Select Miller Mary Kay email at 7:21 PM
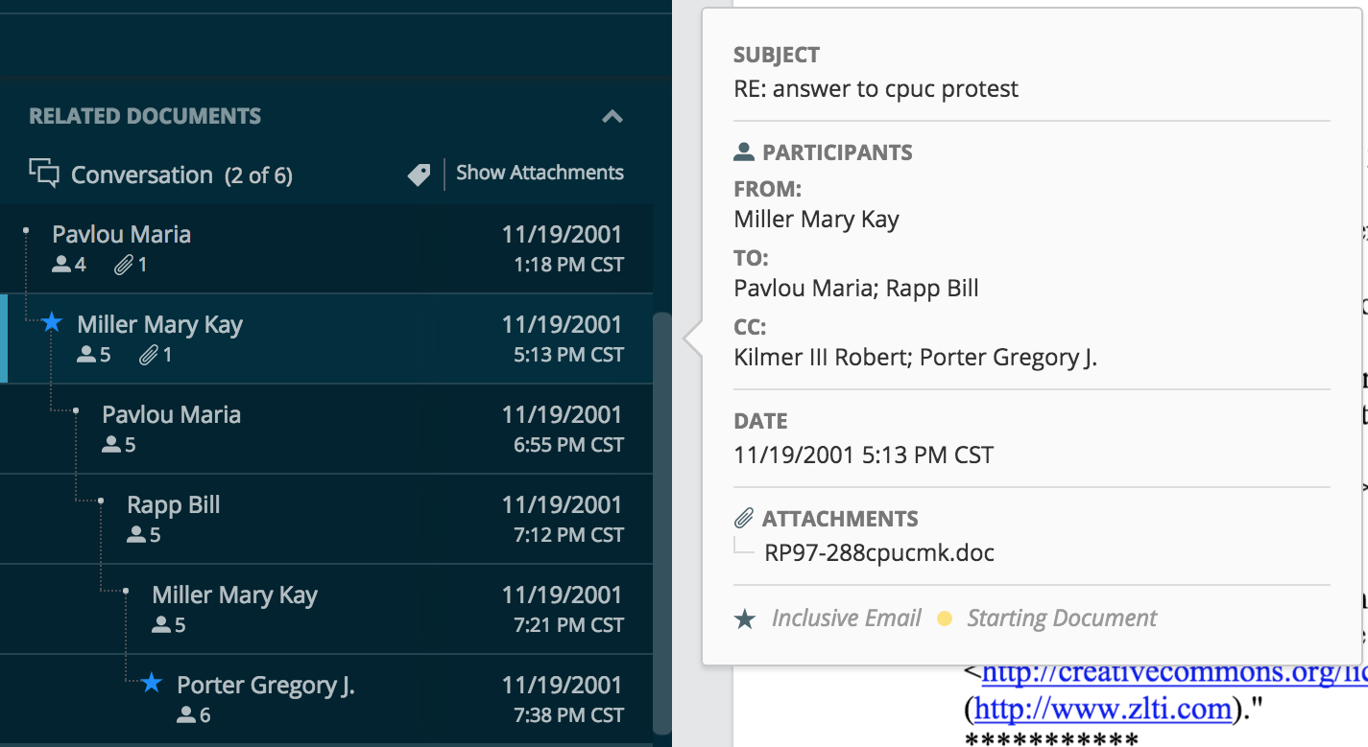This screenshot has height=747, width=1368. (326, 610)
